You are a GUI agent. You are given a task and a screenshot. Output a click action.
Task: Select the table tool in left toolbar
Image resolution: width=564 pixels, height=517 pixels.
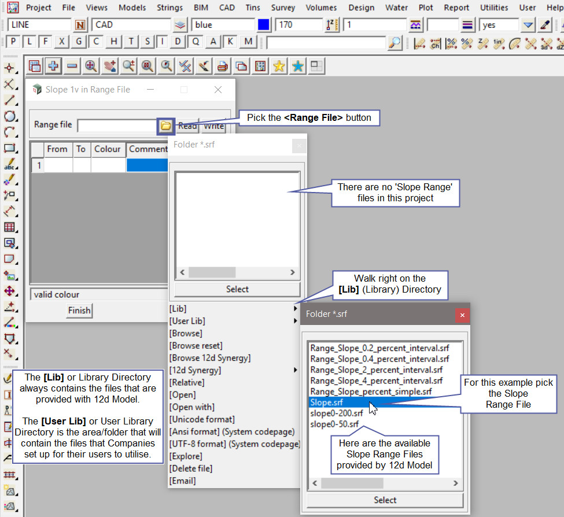coord(9,227)
